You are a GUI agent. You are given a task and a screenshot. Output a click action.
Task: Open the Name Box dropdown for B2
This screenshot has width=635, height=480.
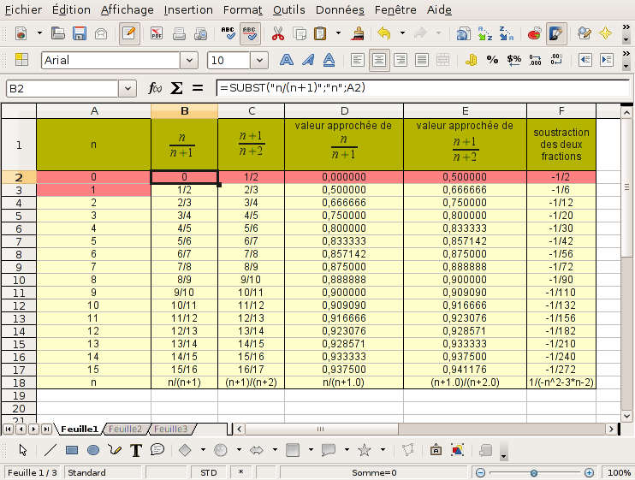tap(128, 89)
